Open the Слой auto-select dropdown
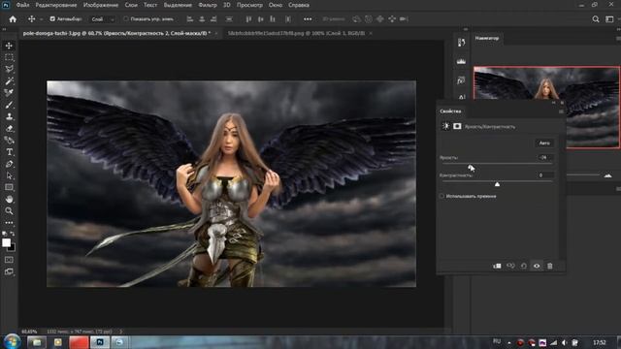Viewport: 621px width, 349px height. (x=102, y=19)
